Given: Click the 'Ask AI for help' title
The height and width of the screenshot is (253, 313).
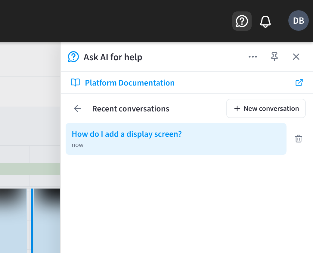Looking at the screenshot, I should (x=113, y=57).
